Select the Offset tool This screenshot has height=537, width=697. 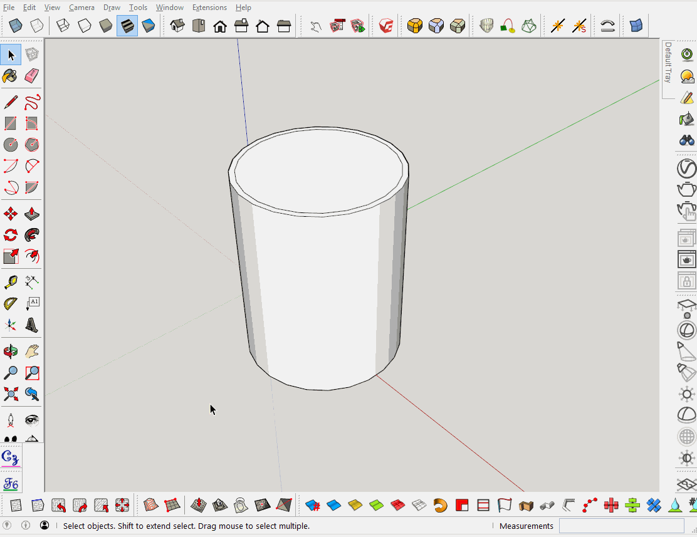pos(31,256)
